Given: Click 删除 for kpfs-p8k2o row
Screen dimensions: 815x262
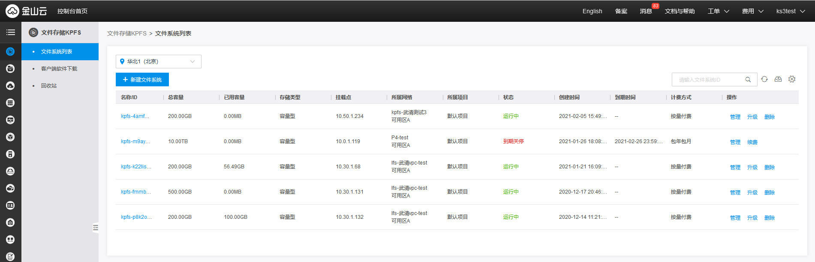Looking at the screenshot, I should (770, 218).
